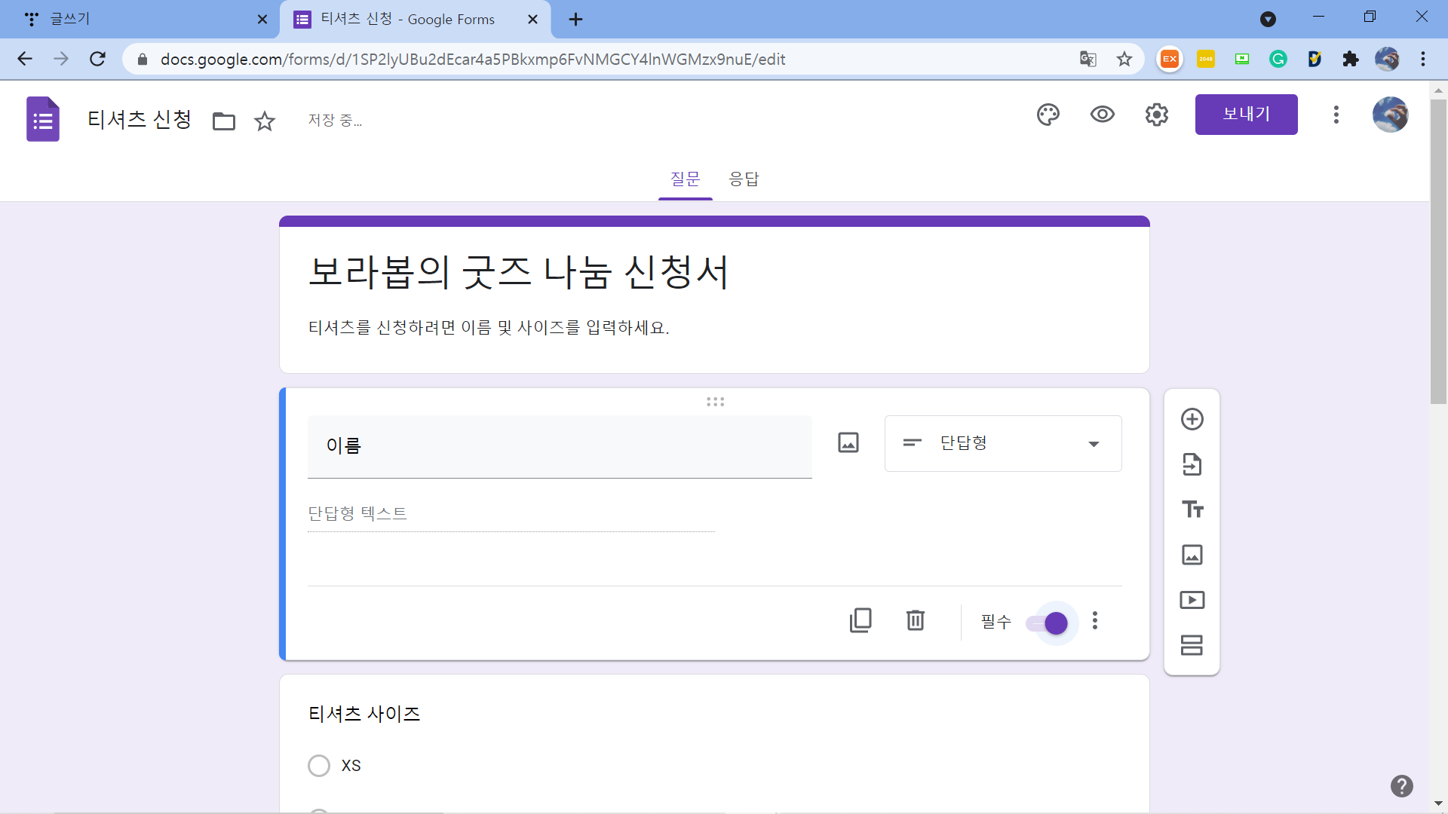This screenshot has height=814, width=1448.
Task: Click the 보내기 send button
Action: click(x=1246, y=115)
